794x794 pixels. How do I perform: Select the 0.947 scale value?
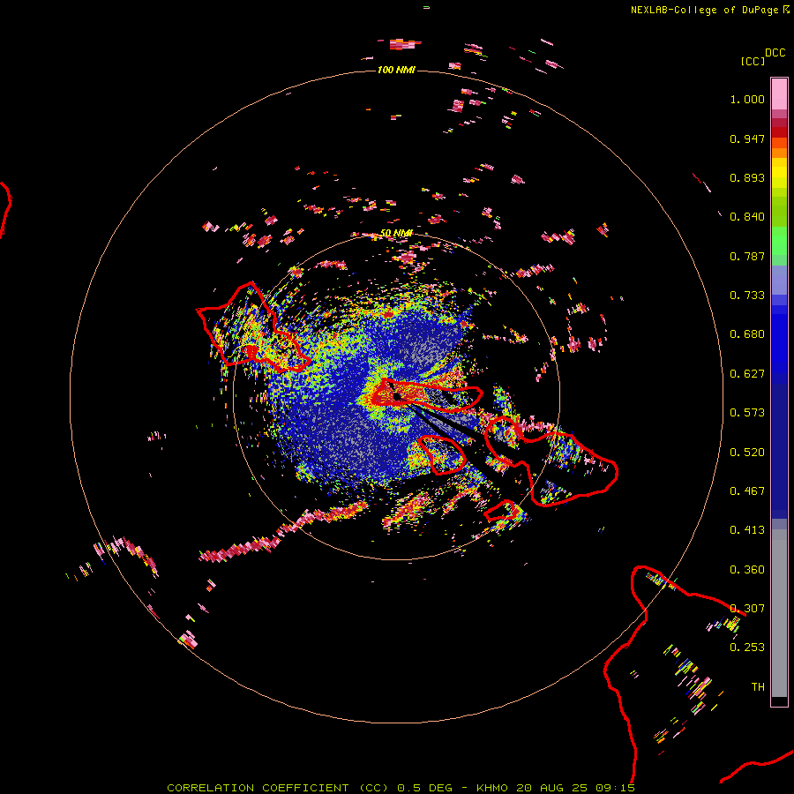pos(747,139)
